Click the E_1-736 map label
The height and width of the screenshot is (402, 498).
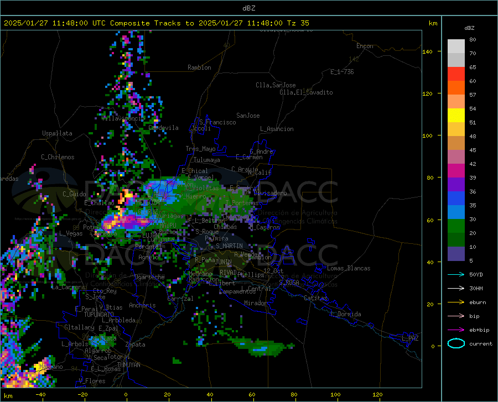point(342,72)
